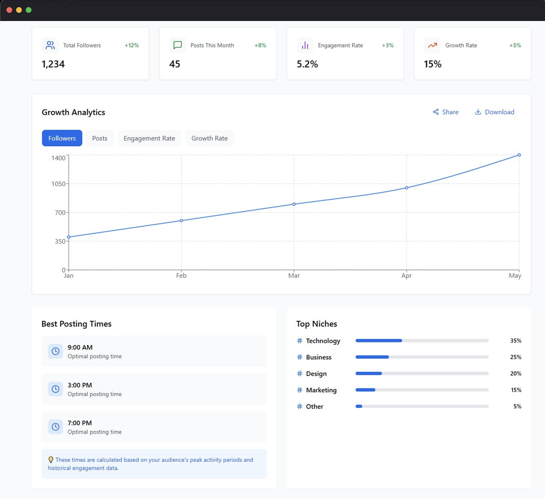Show the Growth Rate chart tab

pyautogui.click(x=209, y=138)
